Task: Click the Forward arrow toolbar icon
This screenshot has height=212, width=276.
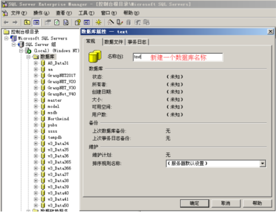Action: coord(15,22)
